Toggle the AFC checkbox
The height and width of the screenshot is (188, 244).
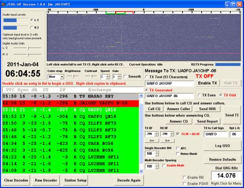[x=178, y=148]
